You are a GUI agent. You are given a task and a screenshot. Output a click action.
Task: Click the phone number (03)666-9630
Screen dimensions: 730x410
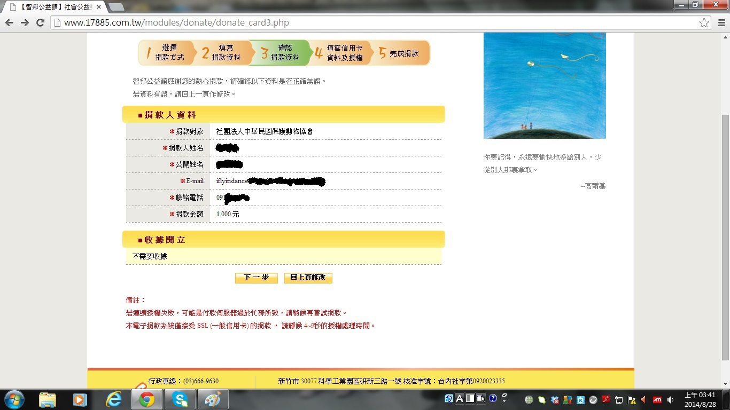[x=201, y=381]
